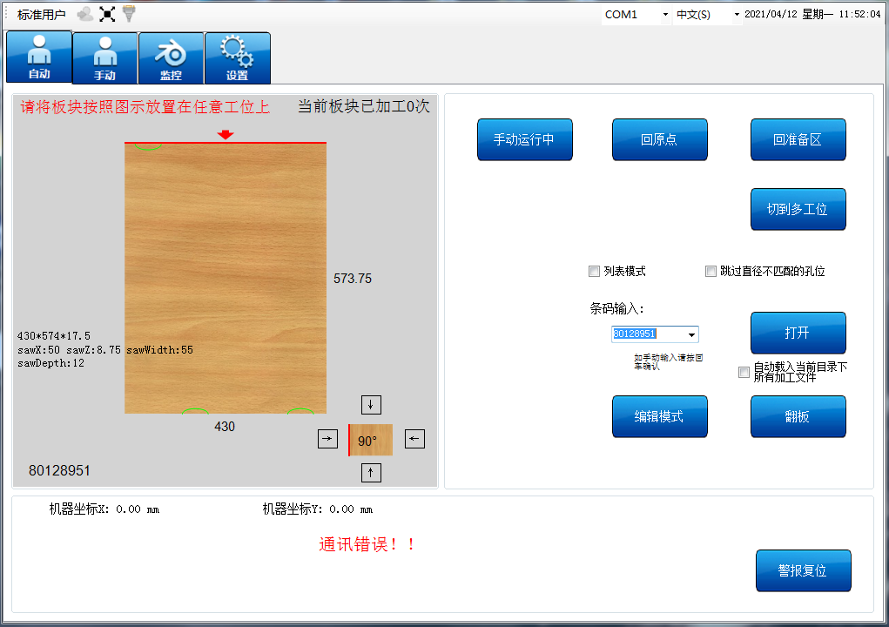Open the COM1 port dropdown

tap(665, 15)
